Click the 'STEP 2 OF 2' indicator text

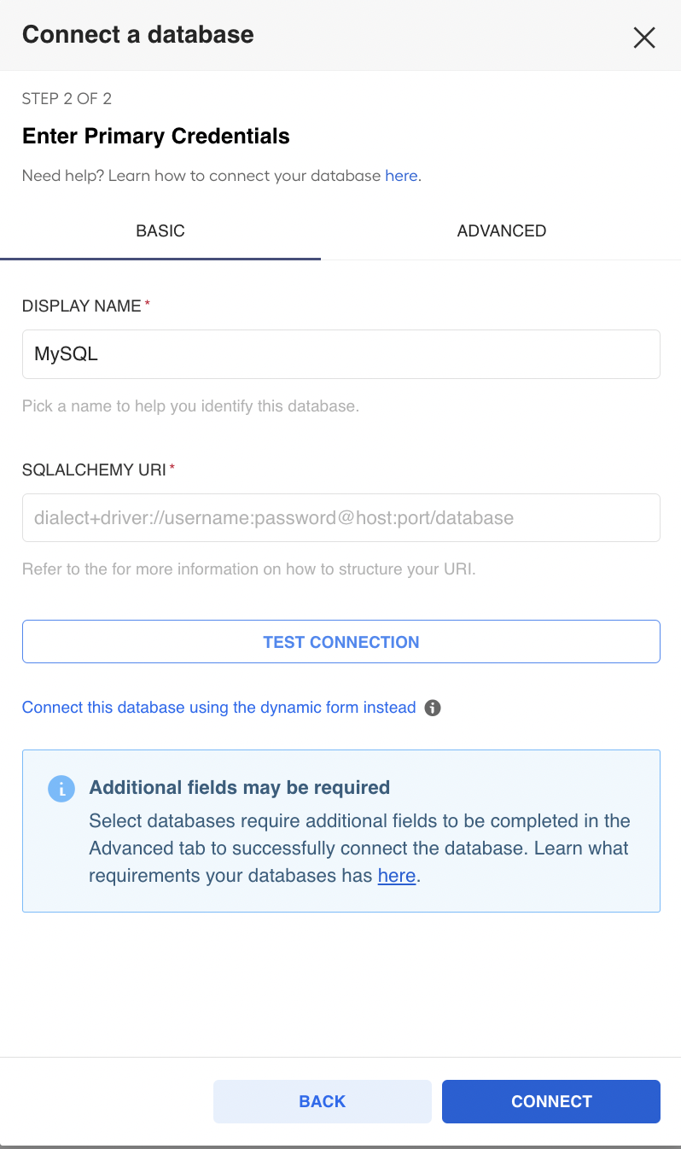(67, 99)
